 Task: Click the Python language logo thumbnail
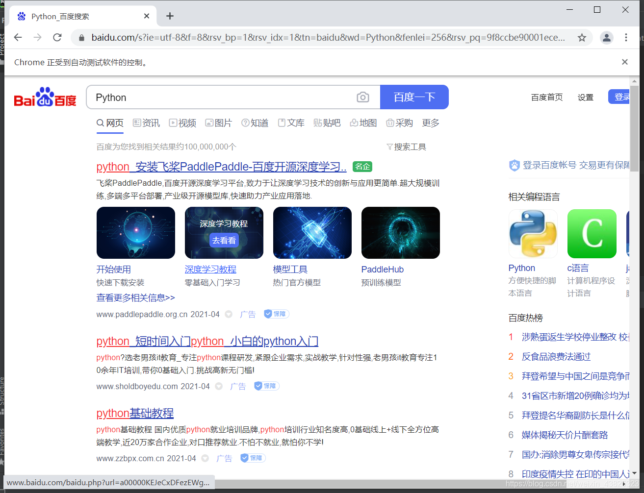pyautogui.click(x=533, y=234)
